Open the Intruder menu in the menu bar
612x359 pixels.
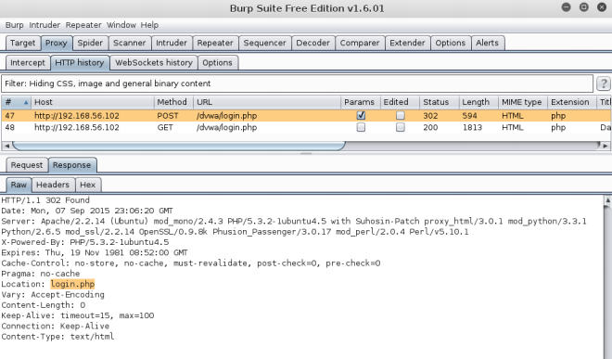(x=45, y=25)
